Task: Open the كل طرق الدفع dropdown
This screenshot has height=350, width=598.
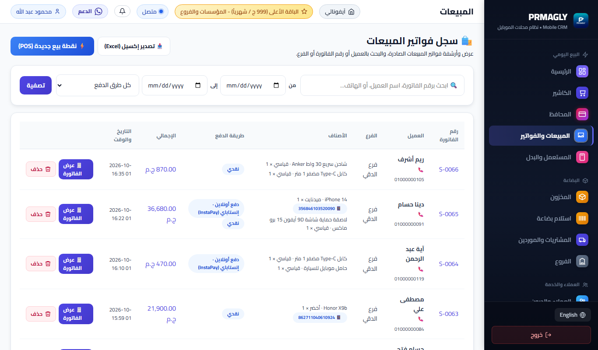Action: pyautogui.click(x=98, y=85)
